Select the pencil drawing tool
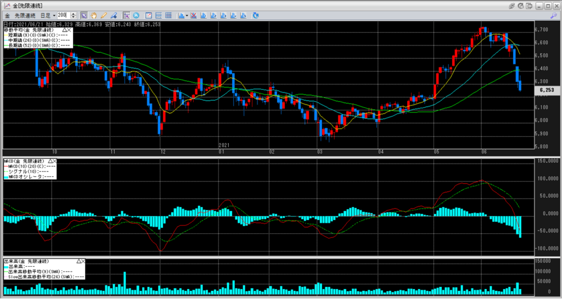The width and height of the screenshot is (562, 299). [103, 15]
